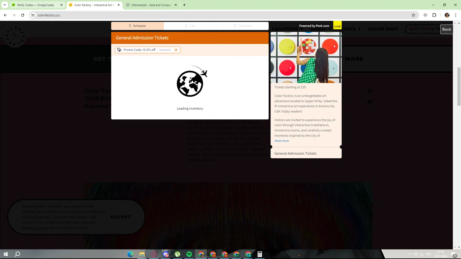Accept cookies with the ACCEPT button
The image size is (461, 259).
click(x=121, y=217)
